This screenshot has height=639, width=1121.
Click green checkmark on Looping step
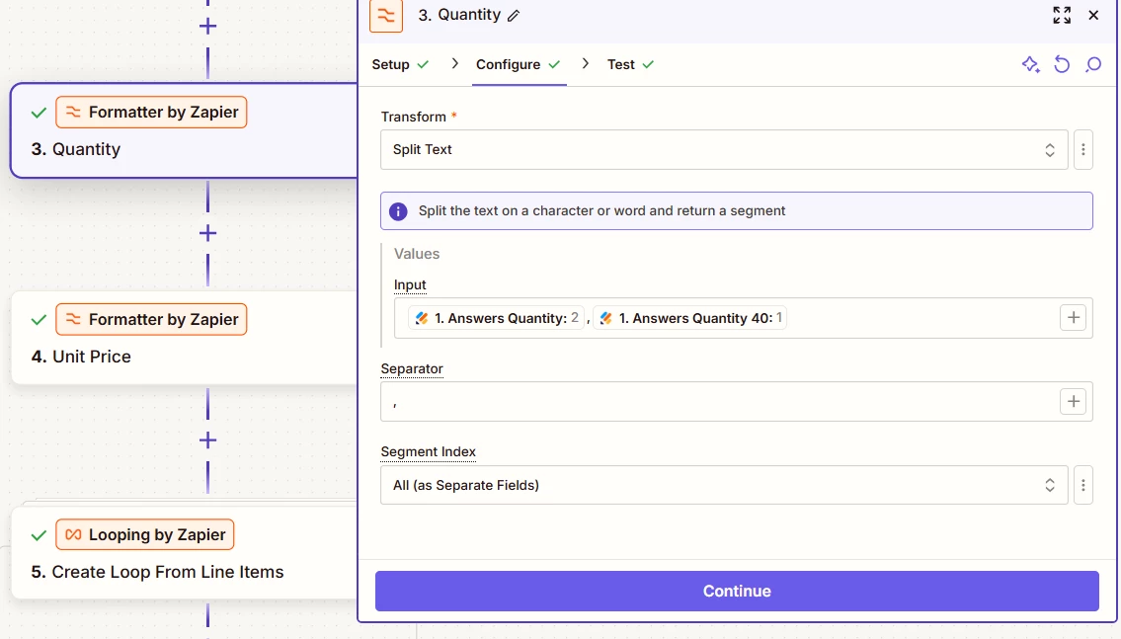coord(39,535)
